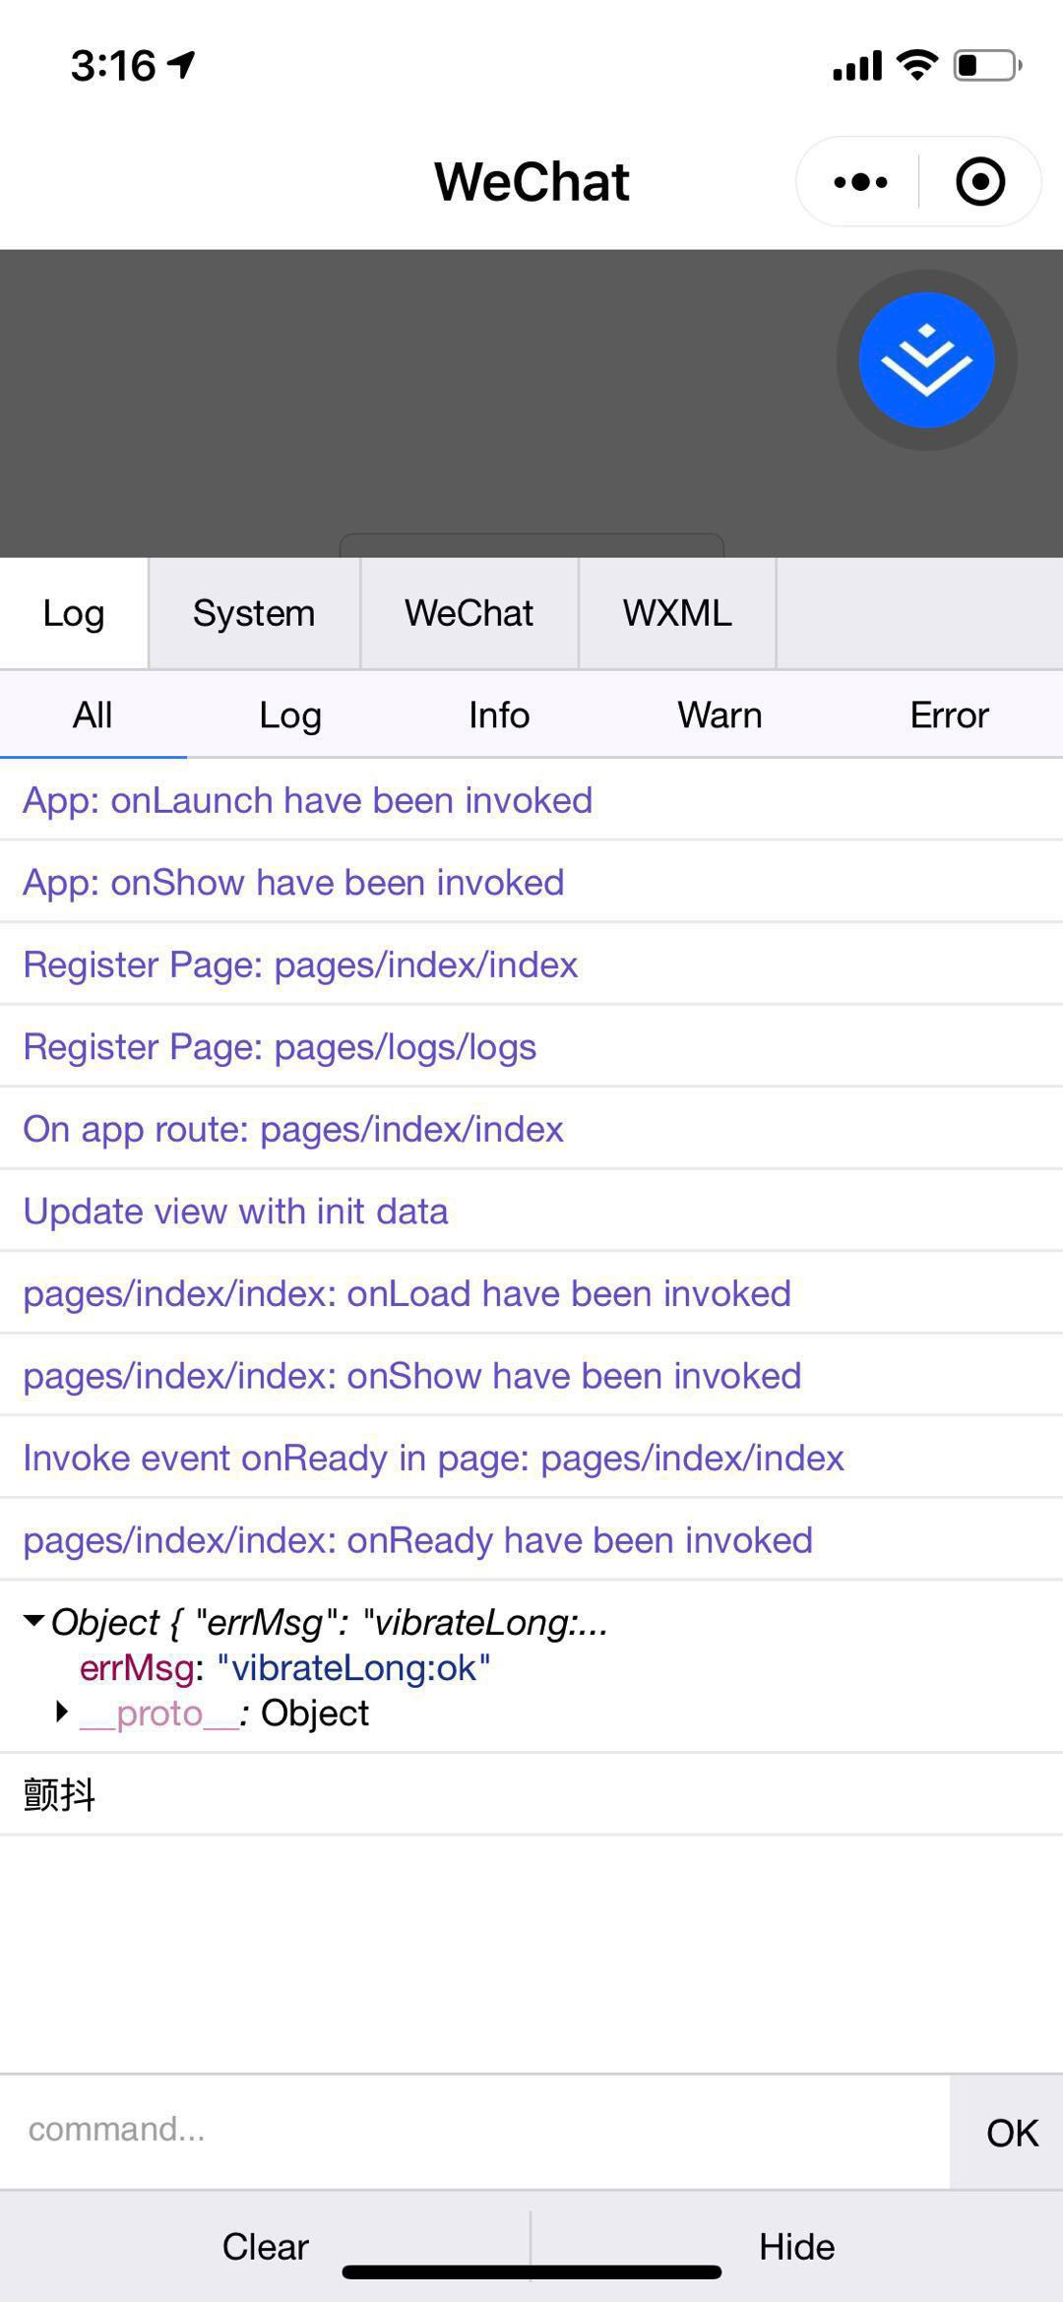
Task: Tap the circular close mini program icon
Action: pos(980,182)
